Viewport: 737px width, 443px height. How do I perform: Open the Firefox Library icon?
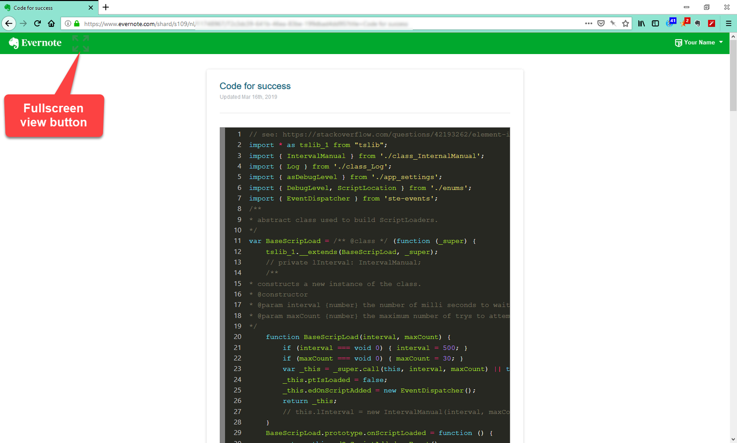[641, 24]
